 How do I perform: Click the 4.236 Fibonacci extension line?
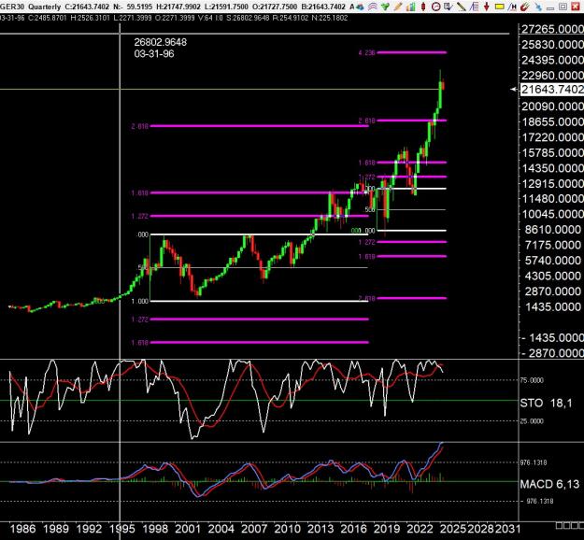[411, 52]
